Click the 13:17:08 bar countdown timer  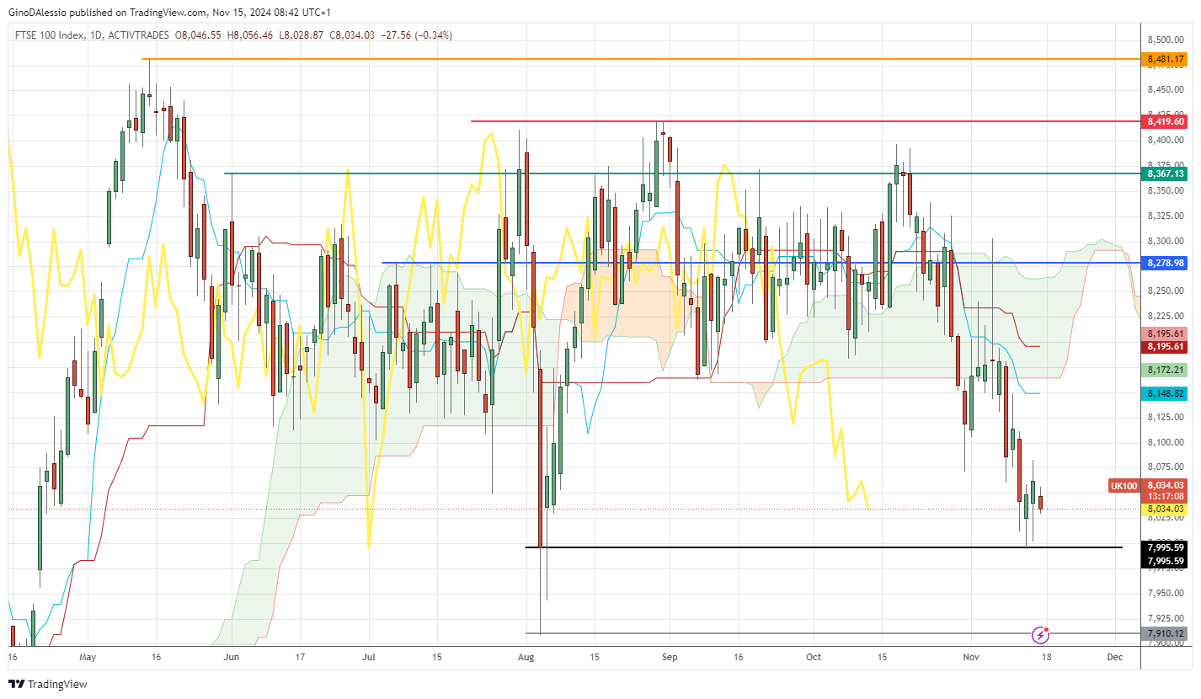tap(1165, 497)
